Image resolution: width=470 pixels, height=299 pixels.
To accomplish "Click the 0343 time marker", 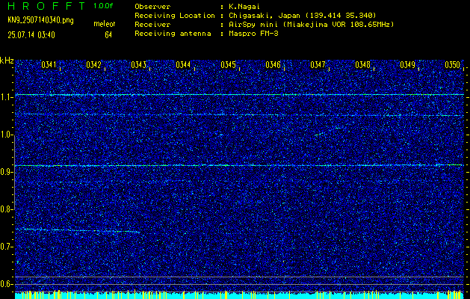I will [x=138, y=65].
